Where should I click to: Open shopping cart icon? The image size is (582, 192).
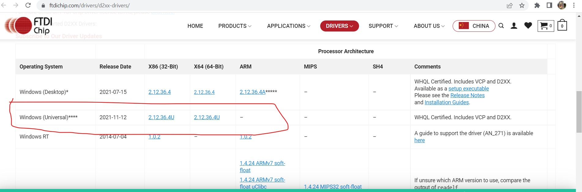(546, 26)
